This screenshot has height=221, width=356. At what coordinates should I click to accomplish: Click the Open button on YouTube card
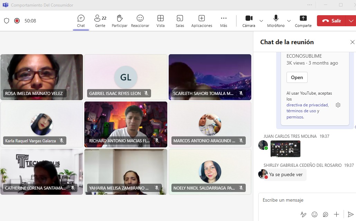[297, 77]
